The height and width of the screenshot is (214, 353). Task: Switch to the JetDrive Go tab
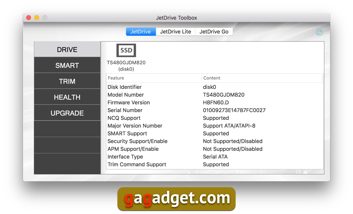(x=214, y=32)
